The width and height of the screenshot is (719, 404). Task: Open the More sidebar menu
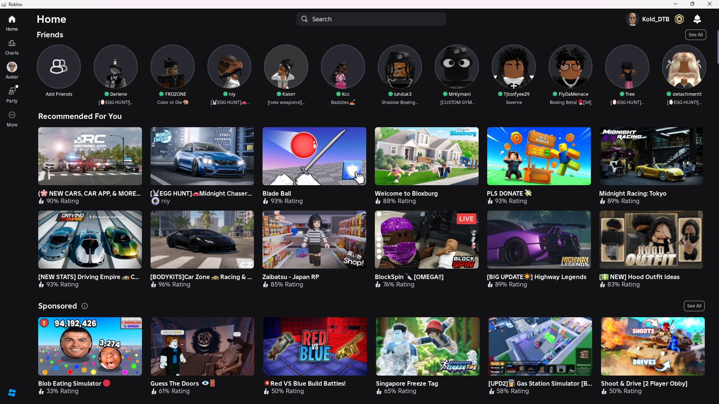[x=12, y=118]
